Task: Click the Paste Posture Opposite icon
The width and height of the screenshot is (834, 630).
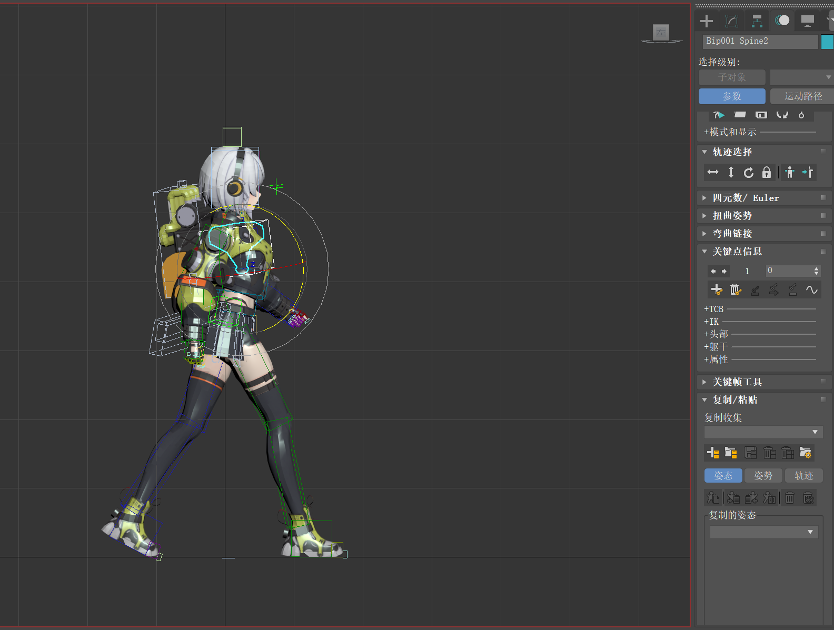Action: pos(751,497)
